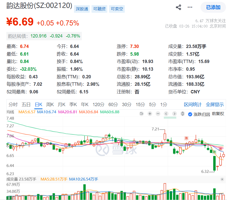This screenshot has height=200, width=227.
Task: Click the 委比 value -32.03%
Action: click(28, 69)
